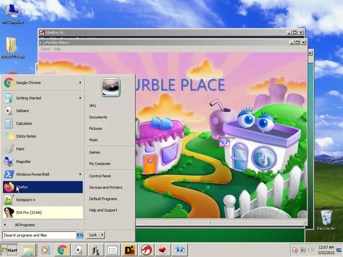Launch Solitaire from the Start menu
Image resolution: width=343 pixels, height=257 pixels.
[x=43, y=111]
